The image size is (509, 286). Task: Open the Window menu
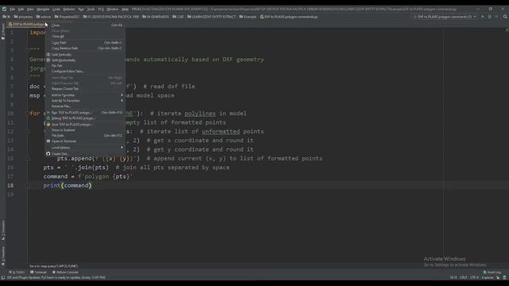(113, 9)
